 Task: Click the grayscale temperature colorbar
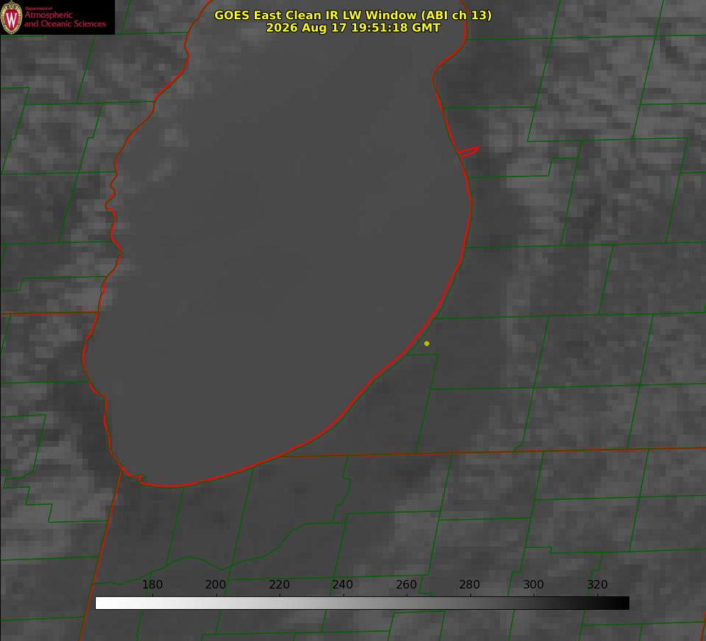click(x=362, y=603)
